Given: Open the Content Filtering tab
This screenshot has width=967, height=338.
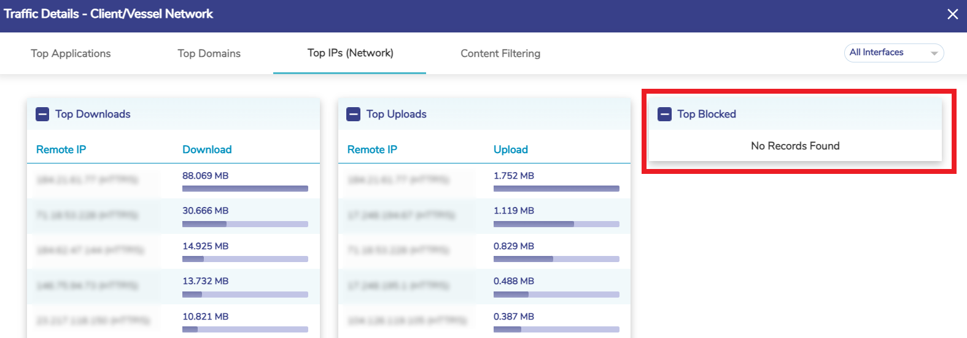Looking at the screenshot, I should click(500, 54).
